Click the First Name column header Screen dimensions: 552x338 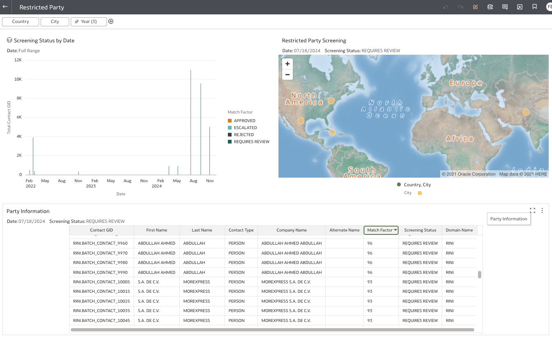(x=157, y=230)
